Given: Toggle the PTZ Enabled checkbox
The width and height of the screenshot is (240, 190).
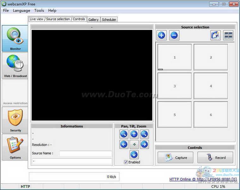Looking at the screenshot, I should click(126, 162).
